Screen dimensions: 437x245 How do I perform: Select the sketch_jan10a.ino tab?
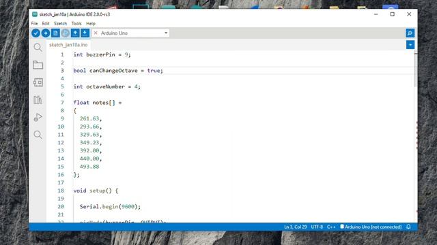(x=68, y=45)
